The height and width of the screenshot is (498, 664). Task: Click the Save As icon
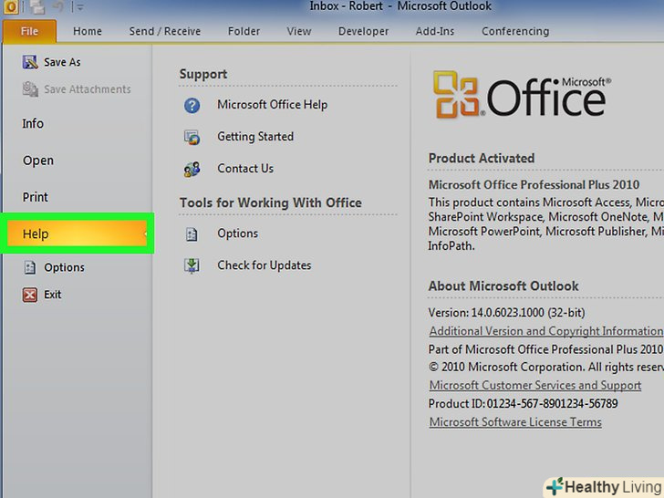(29, 62)
